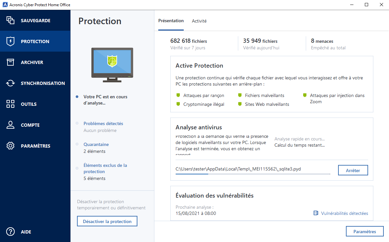389x242 pixels.
Task: Open the Problèmes détectés link
Action: 103,123
